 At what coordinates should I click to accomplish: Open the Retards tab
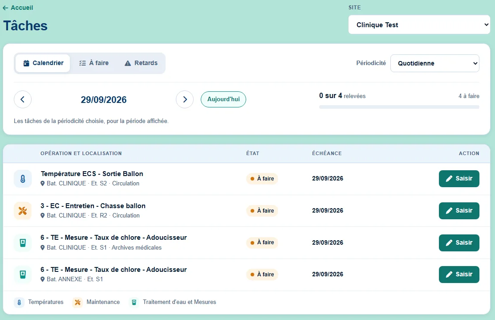click(x=141, y=63)
